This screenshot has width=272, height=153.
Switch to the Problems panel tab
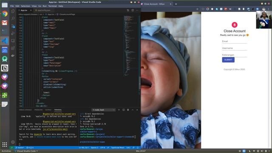39,110
